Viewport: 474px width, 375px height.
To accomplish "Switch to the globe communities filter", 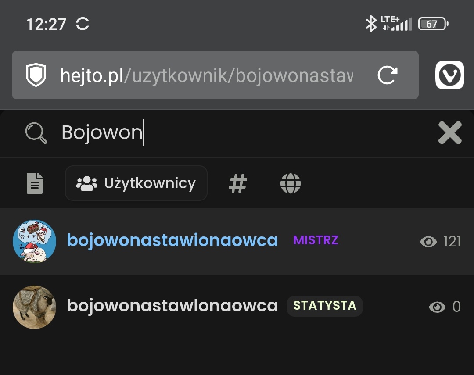I will pos(291,183).
